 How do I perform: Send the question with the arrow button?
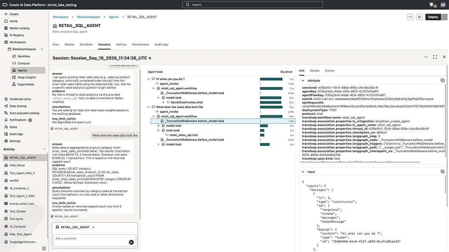pyautogui.click(x=131, y=242)
